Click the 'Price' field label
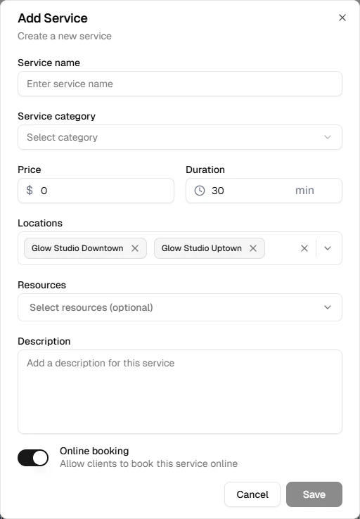Viewport: 360px width, 519px height. [x=30, y=169]
